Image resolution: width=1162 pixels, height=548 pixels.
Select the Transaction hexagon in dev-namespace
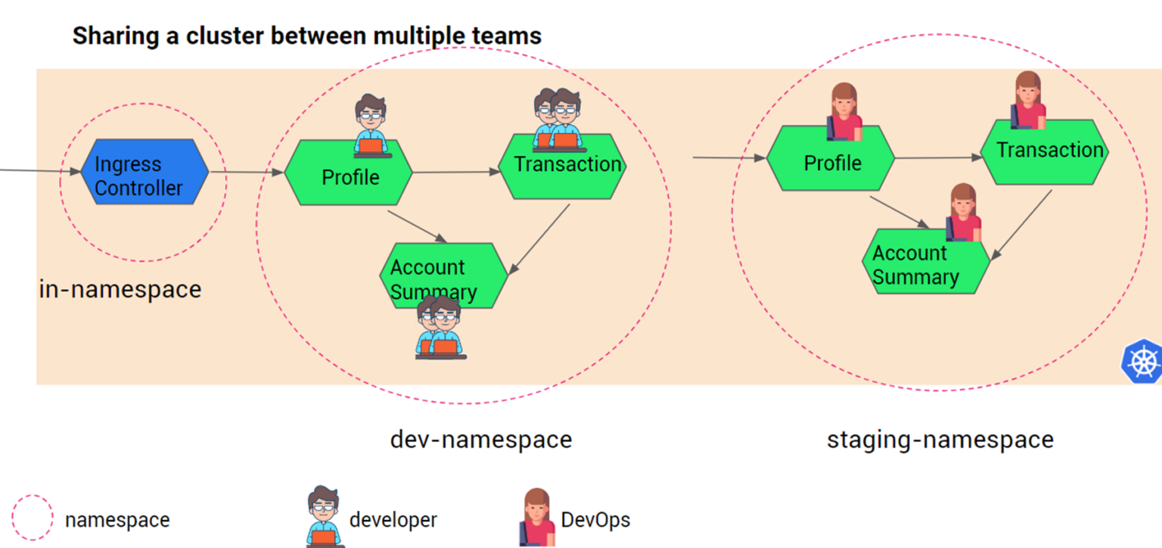[x=563, y=168]
